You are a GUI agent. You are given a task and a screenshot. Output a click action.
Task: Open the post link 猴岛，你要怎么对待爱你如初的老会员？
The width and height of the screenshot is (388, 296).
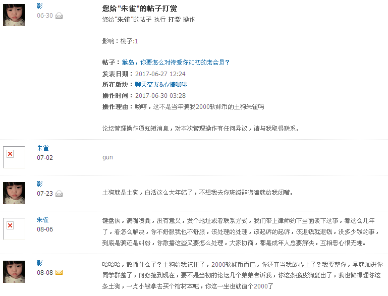pos(176,63)
